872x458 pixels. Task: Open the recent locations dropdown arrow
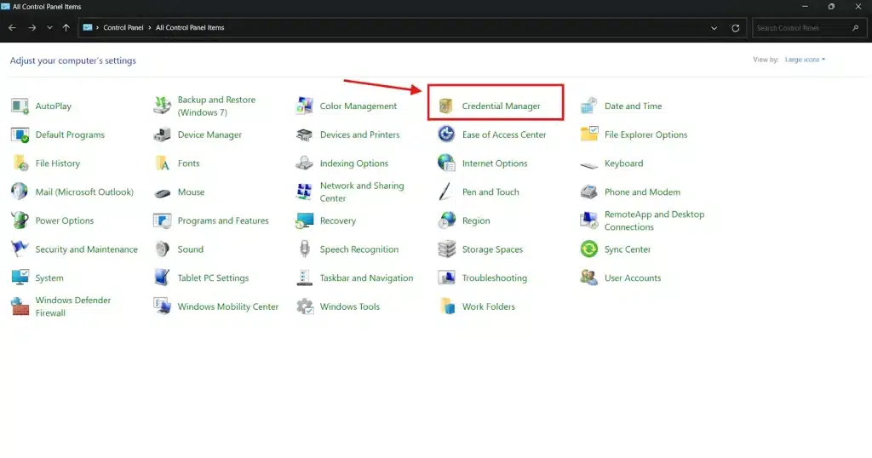[49, 27]
